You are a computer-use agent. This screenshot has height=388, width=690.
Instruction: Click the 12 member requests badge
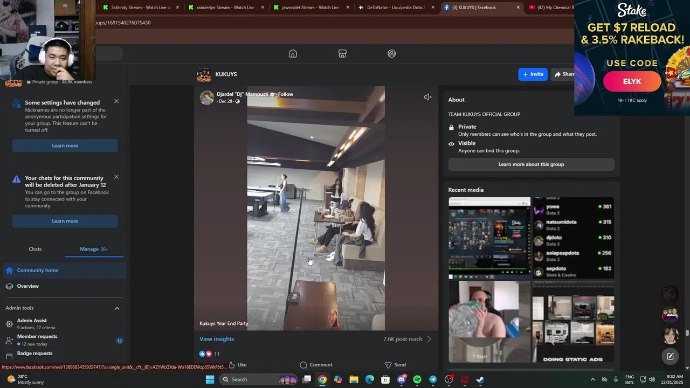[x=120, y=341]
